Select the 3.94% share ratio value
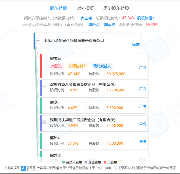Viewport: 180px width, 174px height. click(x=73, y=126)
